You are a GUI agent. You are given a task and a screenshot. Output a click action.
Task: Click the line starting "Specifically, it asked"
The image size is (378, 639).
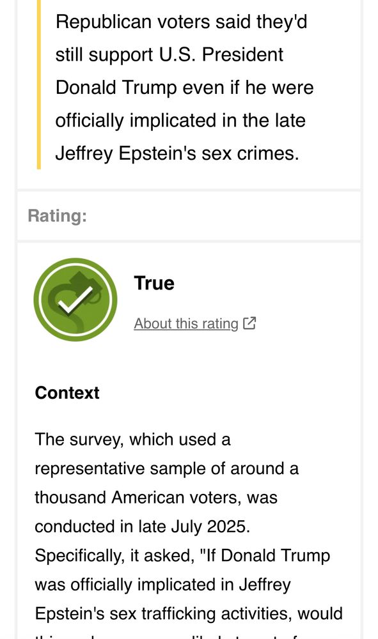click(x=182, y=556)
